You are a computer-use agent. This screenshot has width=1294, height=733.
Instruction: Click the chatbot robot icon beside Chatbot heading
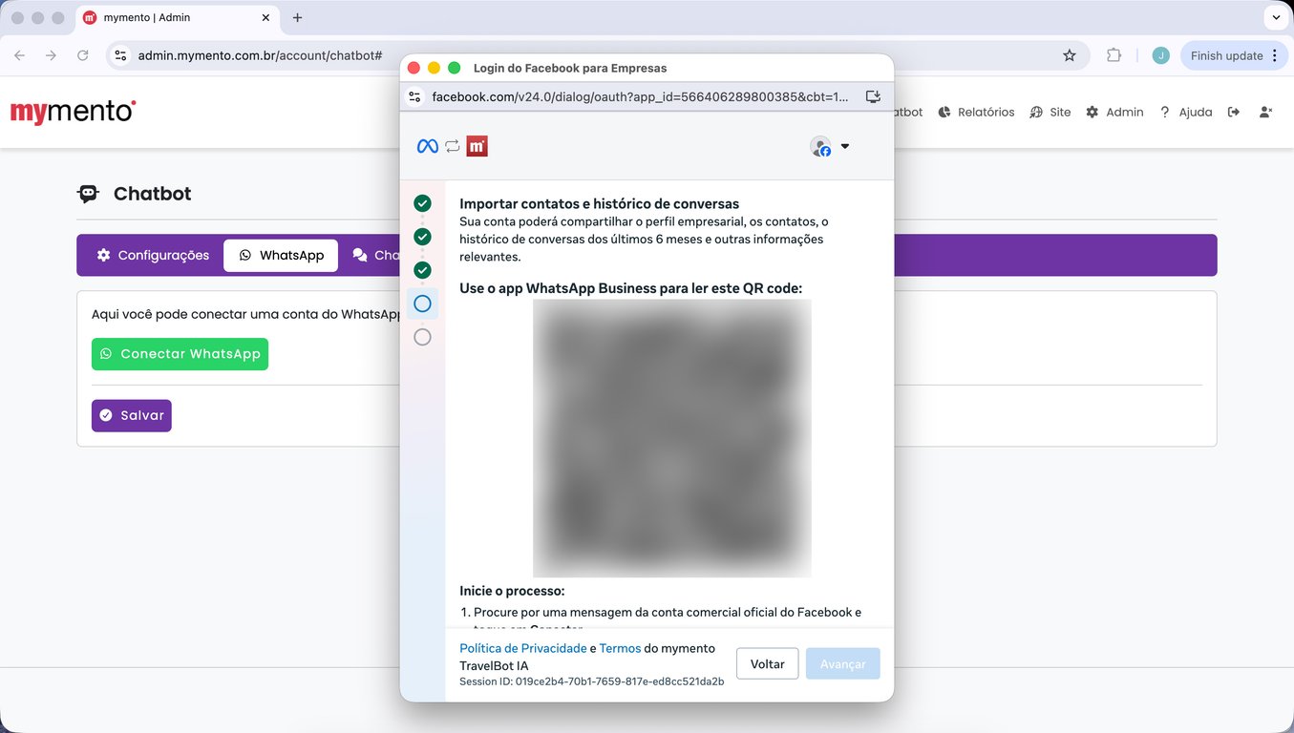[x=88, y=194]
